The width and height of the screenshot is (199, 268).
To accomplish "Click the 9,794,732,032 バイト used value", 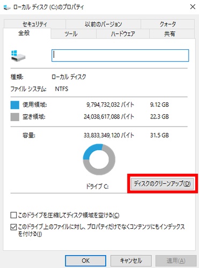I will [x=110, y=105].
